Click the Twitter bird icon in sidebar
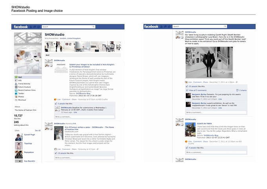This screenshot has width=267, height=189. tap(16, 94)
